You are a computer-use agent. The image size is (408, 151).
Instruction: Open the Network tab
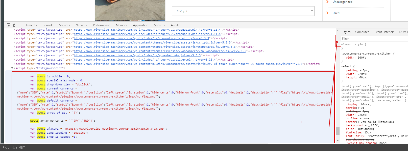(81, 25)
